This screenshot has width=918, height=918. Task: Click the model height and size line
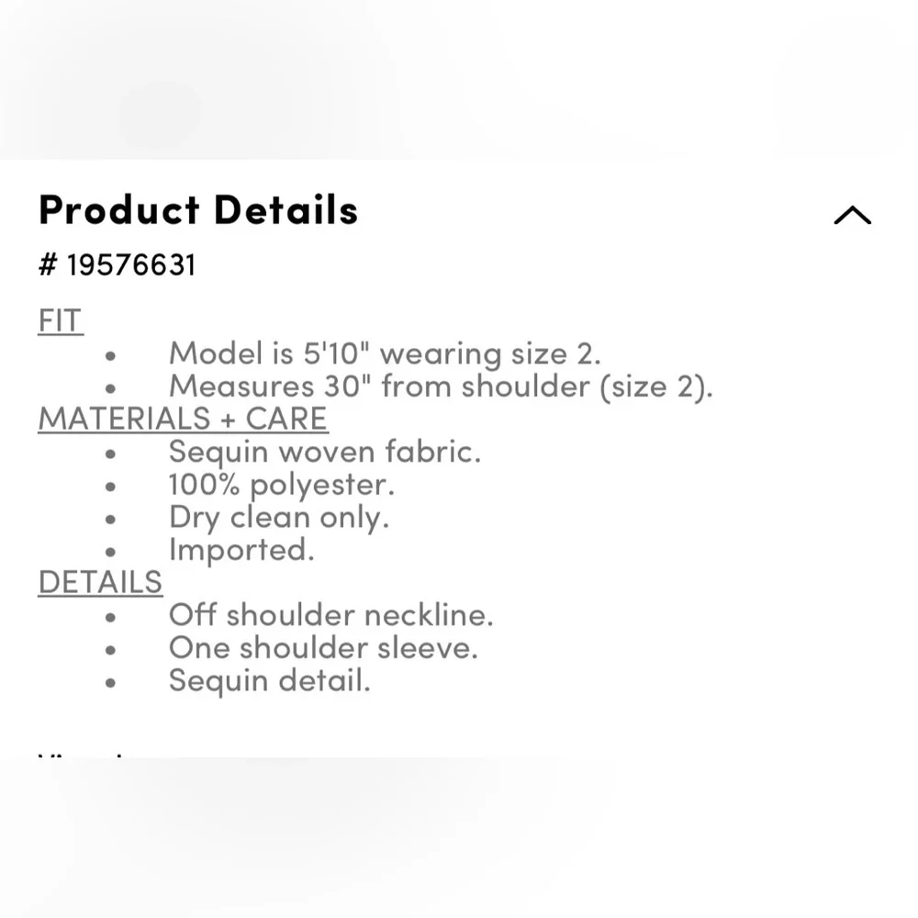tap(385, 353)
